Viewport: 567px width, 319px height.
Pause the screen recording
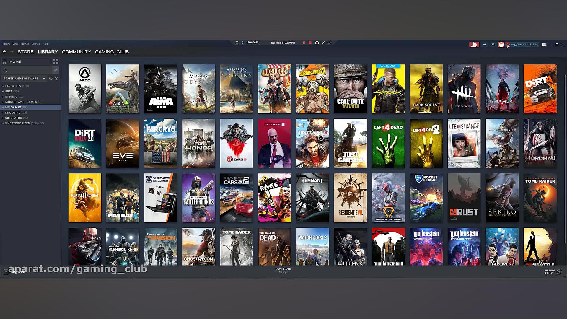pos(304,43)
